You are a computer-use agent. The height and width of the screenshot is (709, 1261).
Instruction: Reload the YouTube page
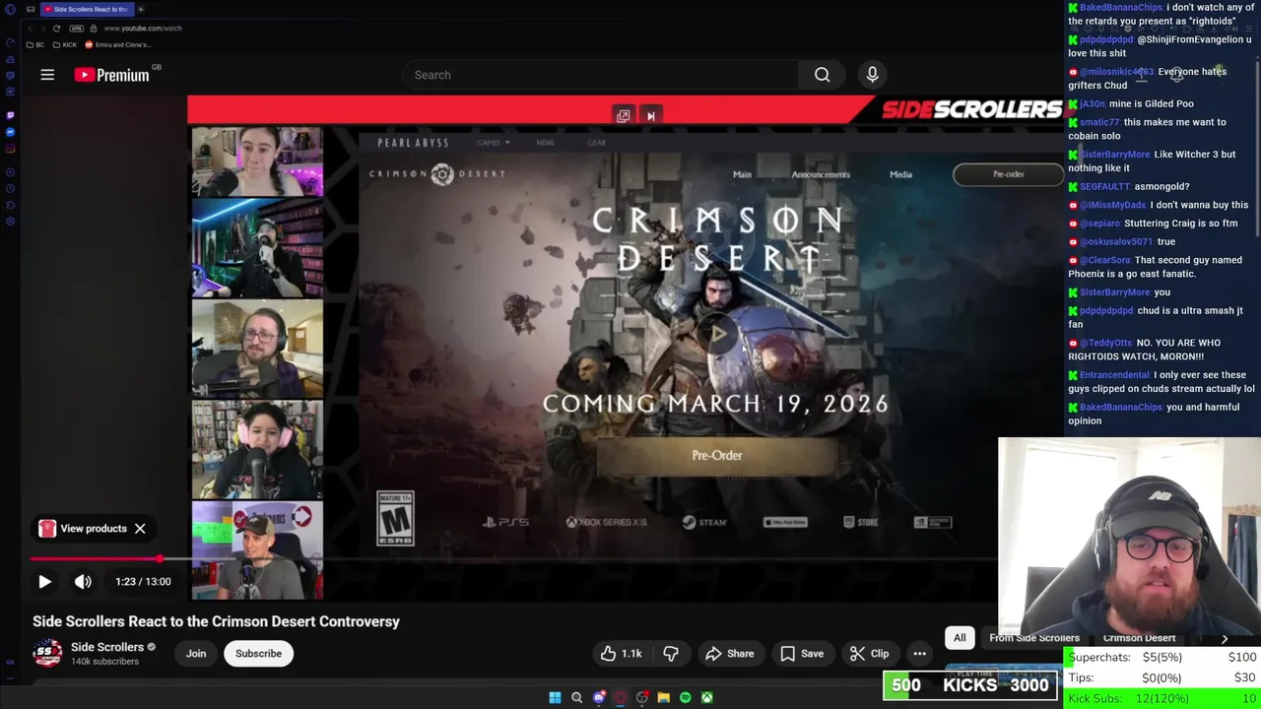coord(56,29)
